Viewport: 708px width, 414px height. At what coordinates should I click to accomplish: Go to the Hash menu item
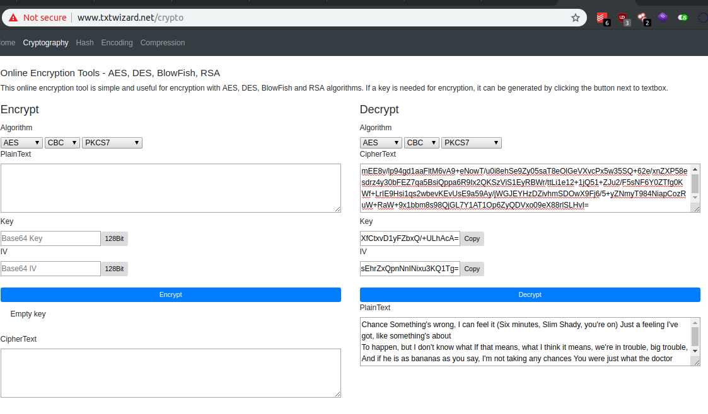[84, 43]
